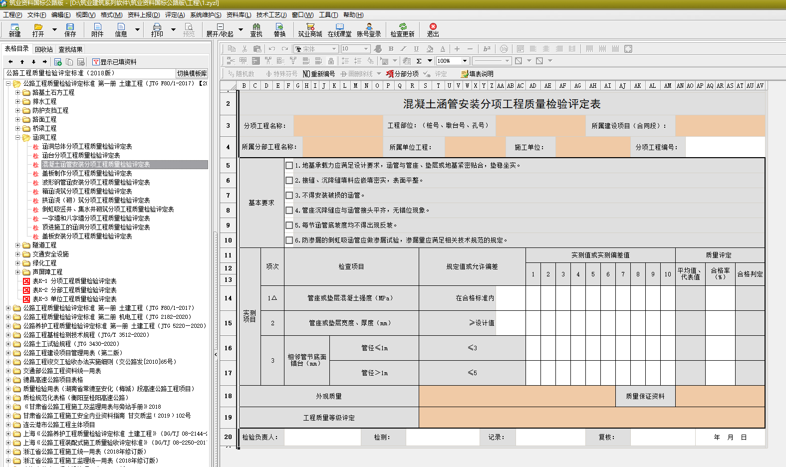The image size is (786, 467).
Task: Click the 填表说明 button
Action: click(x=477, y=74)
